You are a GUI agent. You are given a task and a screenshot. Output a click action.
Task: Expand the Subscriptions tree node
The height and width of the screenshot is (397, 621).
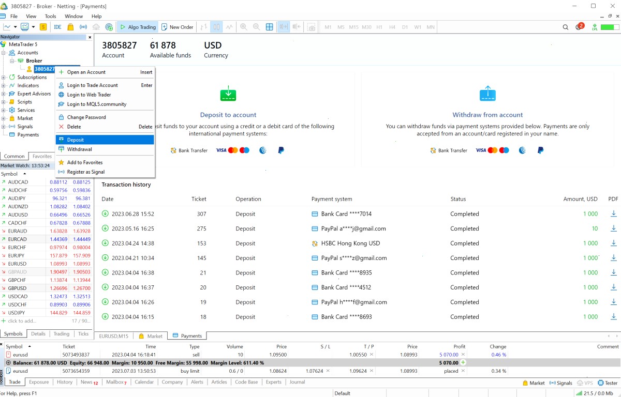(4, 78)
